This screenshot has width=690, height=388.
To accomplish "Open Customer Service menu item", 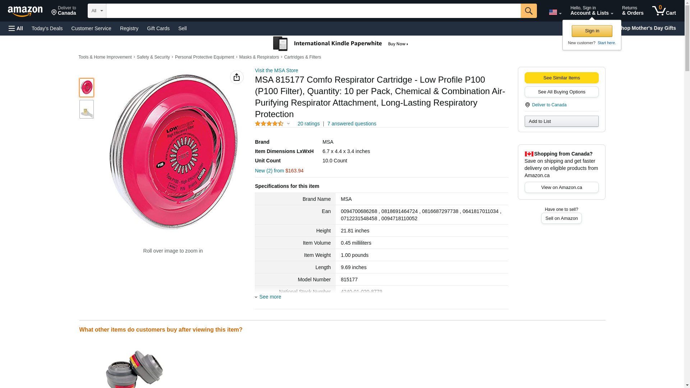I will point(91,28).
